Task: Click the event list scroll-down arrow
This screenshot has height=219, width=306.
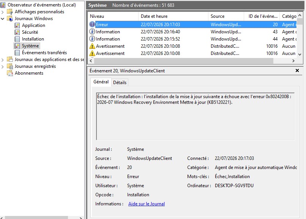Action: point(300,55)
